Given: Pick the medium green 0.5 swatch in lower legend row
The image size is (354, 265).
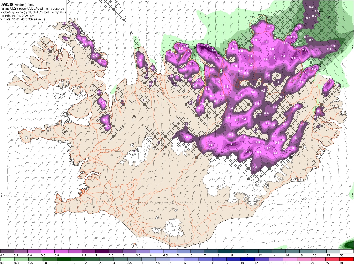Looking at the screenshot, I should click(35, 259).
